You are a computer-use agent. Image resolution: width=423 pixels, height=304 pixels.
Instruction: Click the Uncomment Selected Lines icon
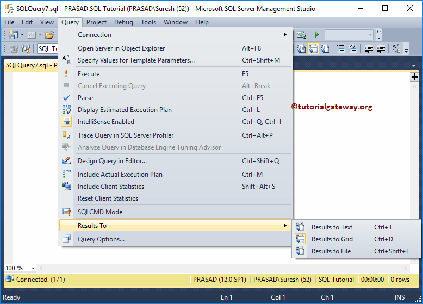click(x=352, y=48)
